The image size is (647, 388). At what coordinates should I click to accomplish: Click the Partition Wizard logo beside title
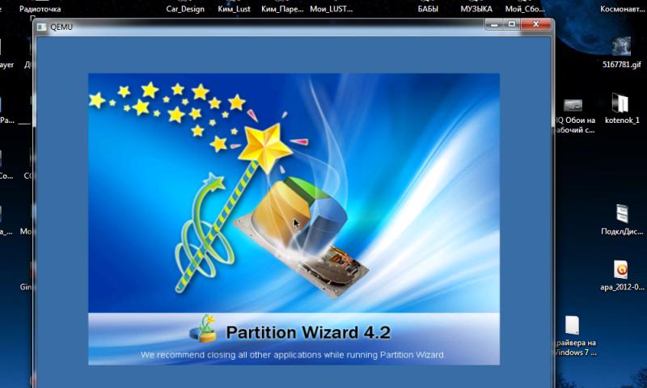pos(204,328)
